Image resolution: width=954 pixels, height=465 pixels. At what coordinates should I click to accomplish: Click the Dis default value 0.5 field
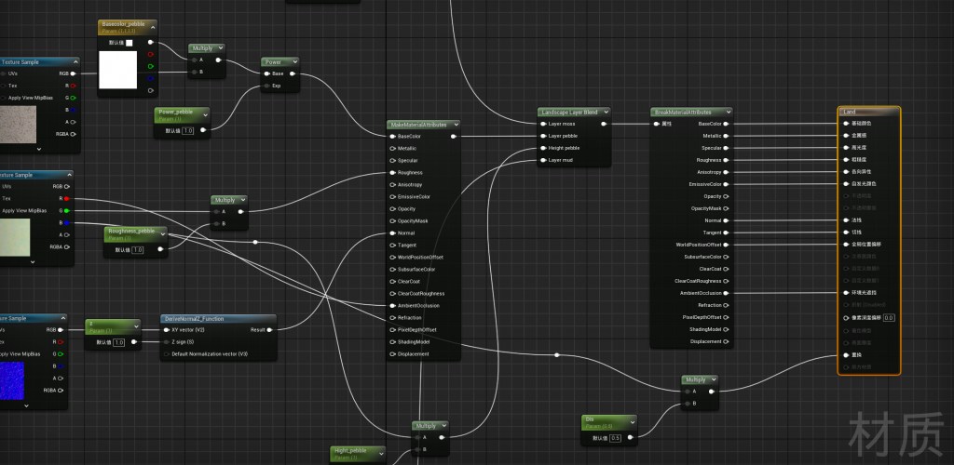(x=615, y=438)
